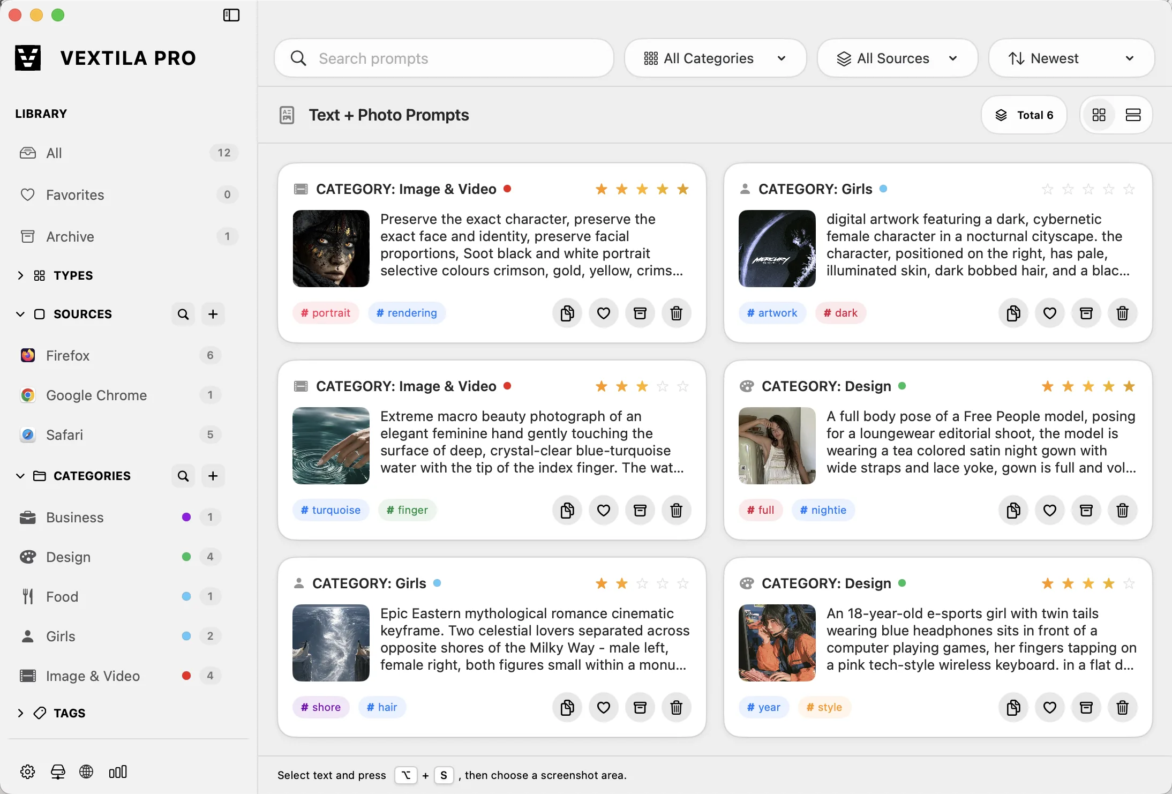Viewport: 1172px width, 794px height.
Task: Switch to grid view layout
Action: click(x=1099, y=115)
